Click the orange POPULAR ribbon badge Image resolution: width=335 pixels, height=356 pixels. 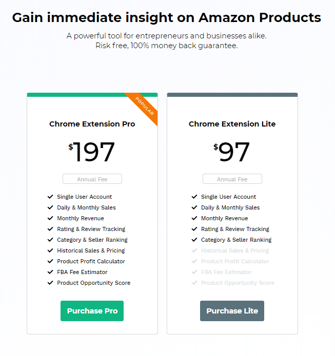(x=145, y=106)
